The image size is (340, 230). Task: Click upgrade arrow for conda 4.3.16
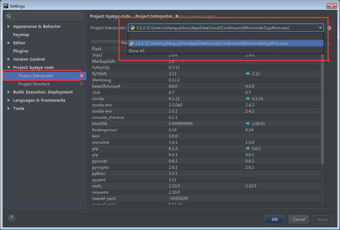248,99
